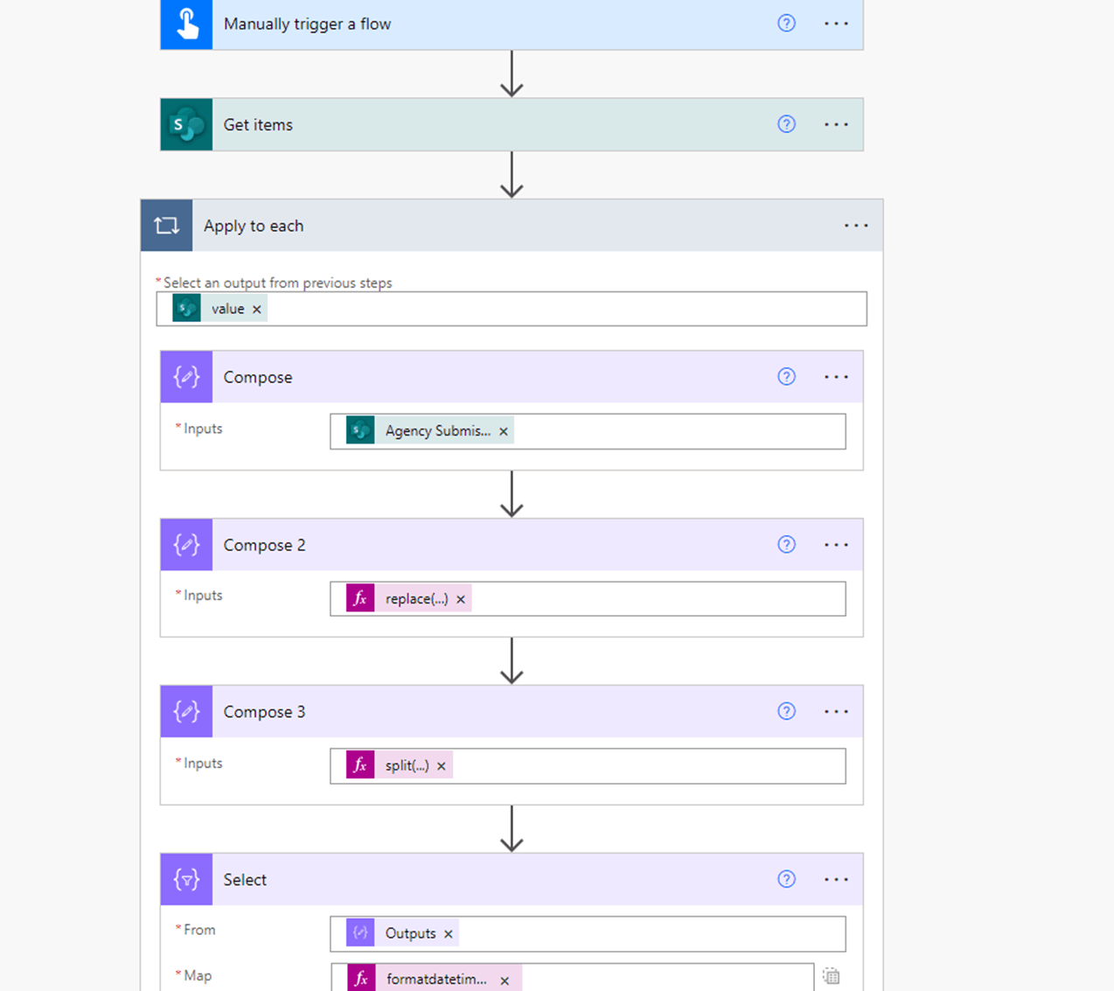
Task: Click the fx icon on replace token
Action: click(360, 598)
